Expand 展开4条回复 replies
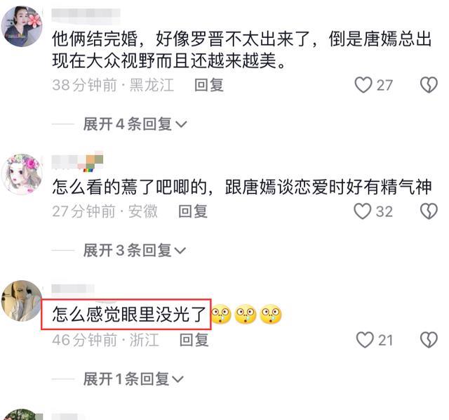 click(135, 124)
